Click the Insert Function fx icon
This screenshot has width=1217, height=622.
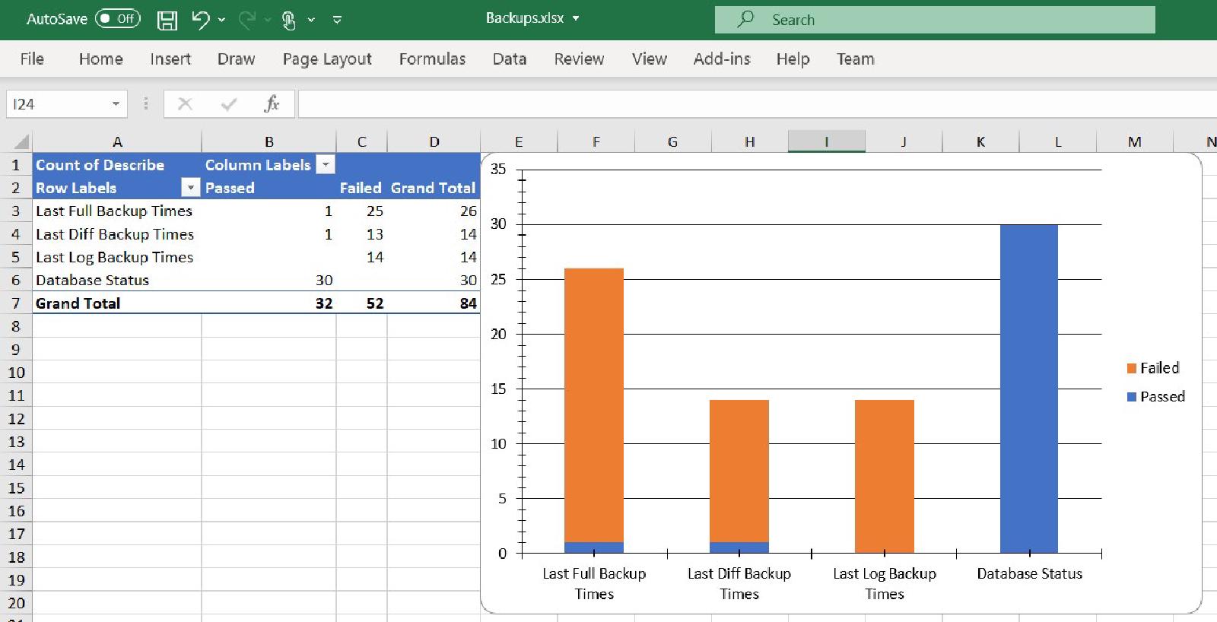272,104
